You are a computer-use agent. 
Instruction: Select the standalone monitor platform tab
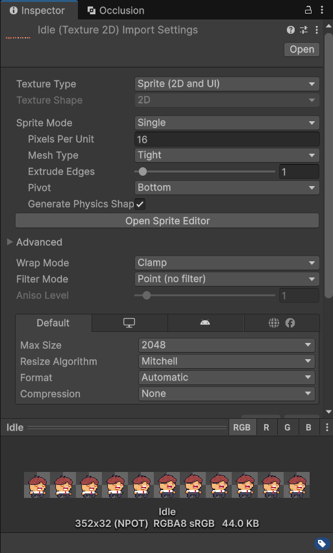coord(129,323)
